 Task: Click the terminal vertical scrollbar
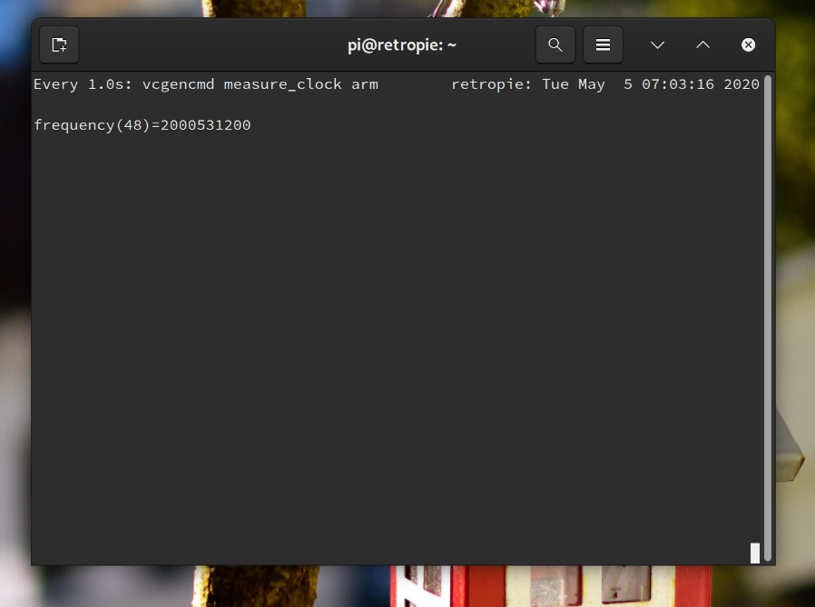768,318
